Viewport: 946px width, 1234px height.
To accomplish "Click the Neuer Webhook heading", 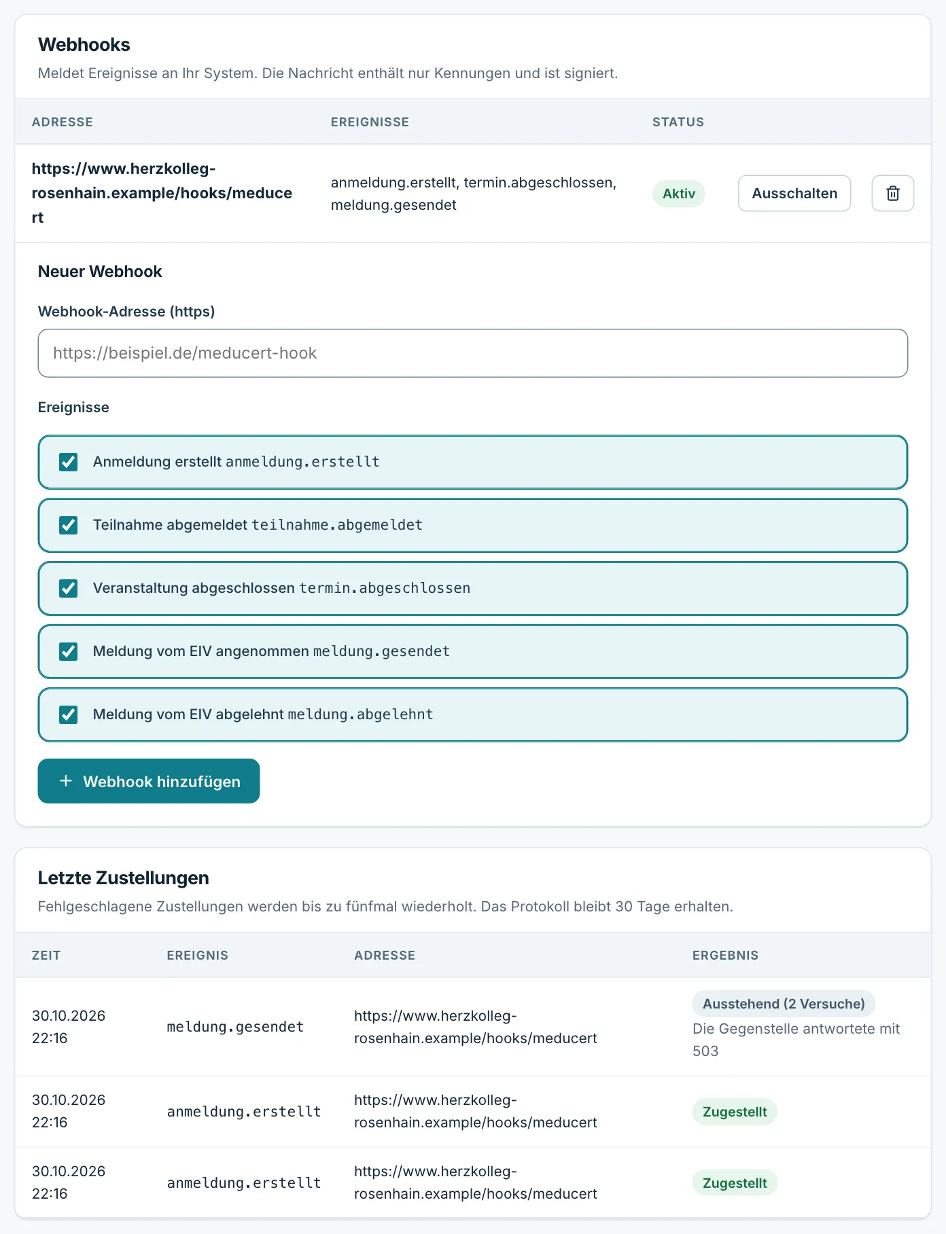I will pyautogui.click(x=100, y=272).
